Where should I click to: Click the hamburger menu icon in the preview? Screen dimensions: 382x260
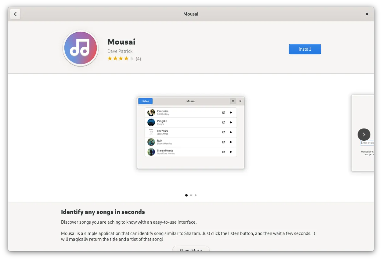tap(233, 101)
